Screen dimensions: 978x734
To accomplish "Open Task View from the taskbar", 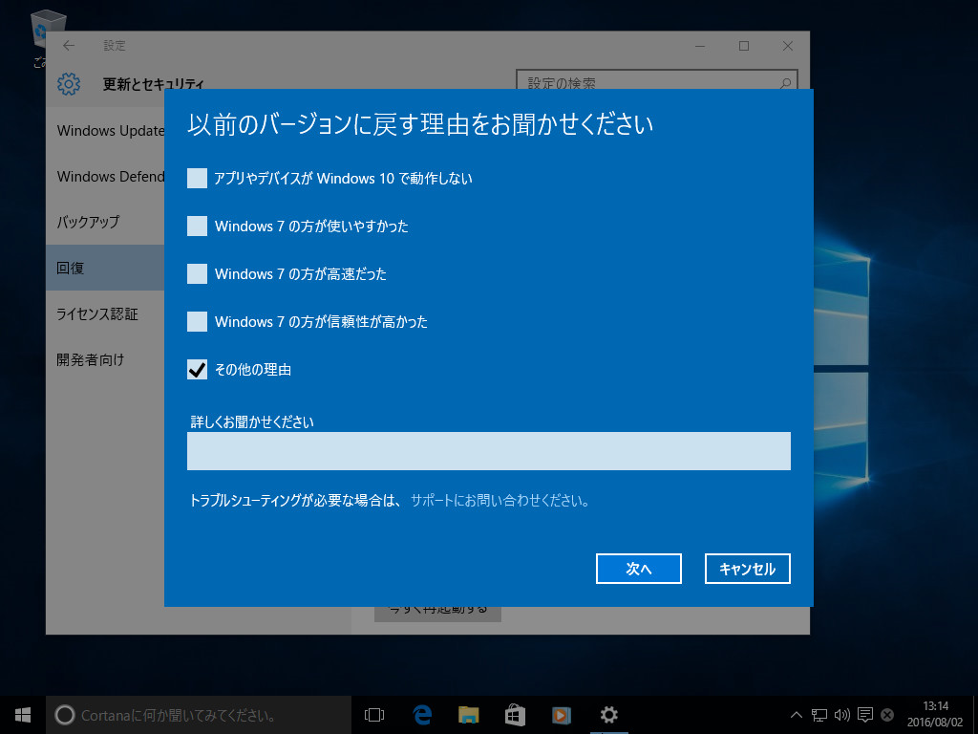I will click(374, 715).
